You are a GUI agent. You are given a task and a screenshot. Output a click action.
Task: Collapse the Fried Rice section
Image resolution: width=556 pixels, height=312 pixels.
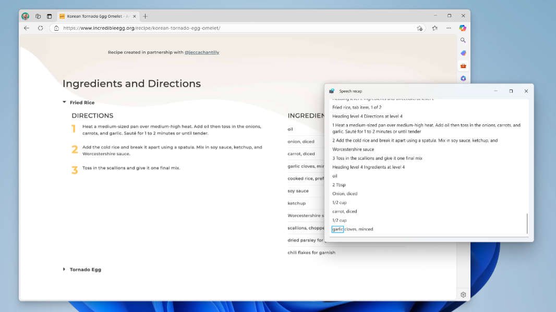coord(65,102)
